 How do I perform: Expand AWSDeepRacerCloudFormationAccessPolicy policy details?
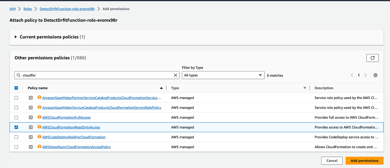[x=31, y=147]
